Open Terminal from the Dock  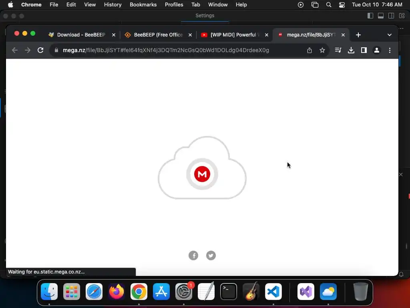229,292
